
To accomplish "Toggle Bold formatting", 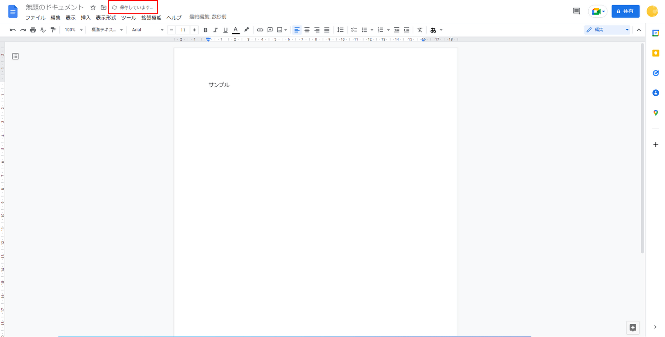I will point(206,30).
